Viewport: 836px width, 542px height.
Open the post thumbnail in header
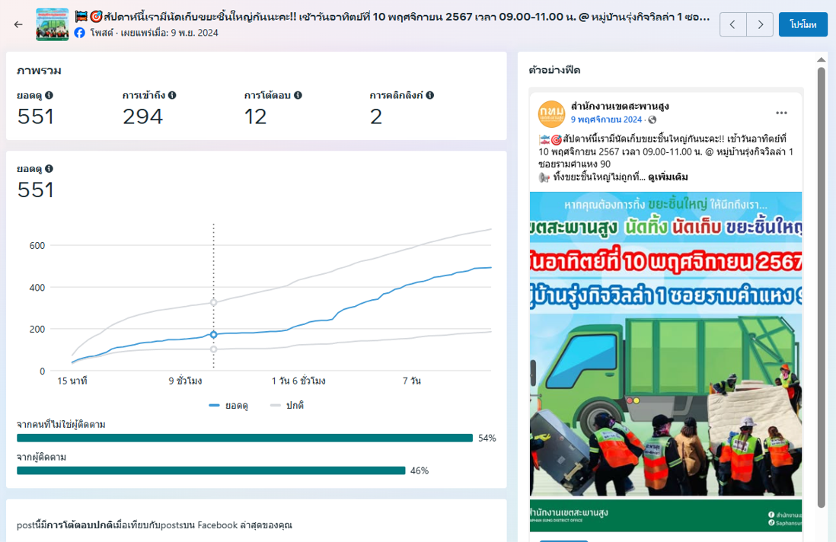(53, 24)
